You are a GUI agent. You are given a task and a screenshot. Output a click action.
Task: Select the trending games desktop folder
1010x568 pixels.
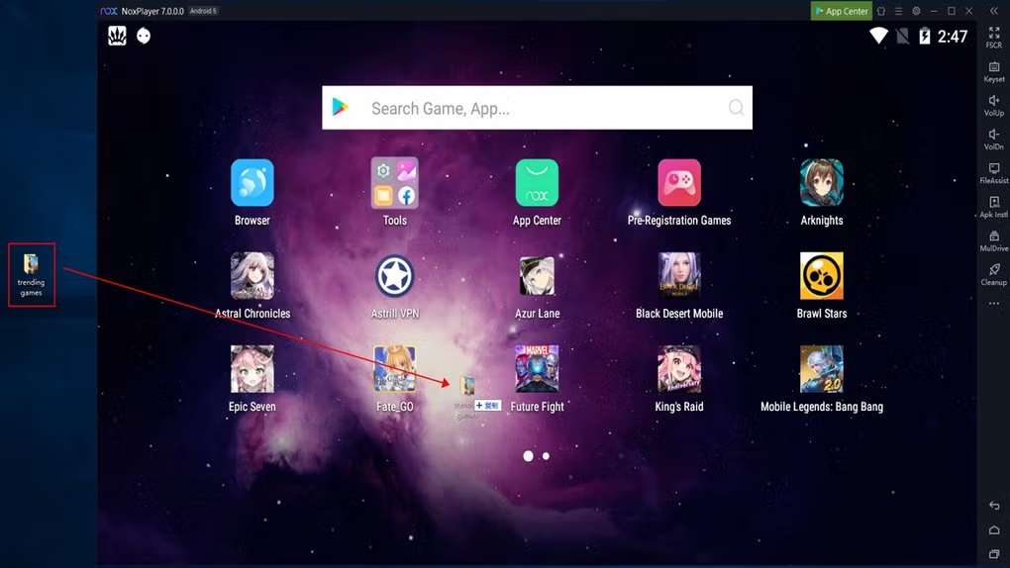click(32, 274)
